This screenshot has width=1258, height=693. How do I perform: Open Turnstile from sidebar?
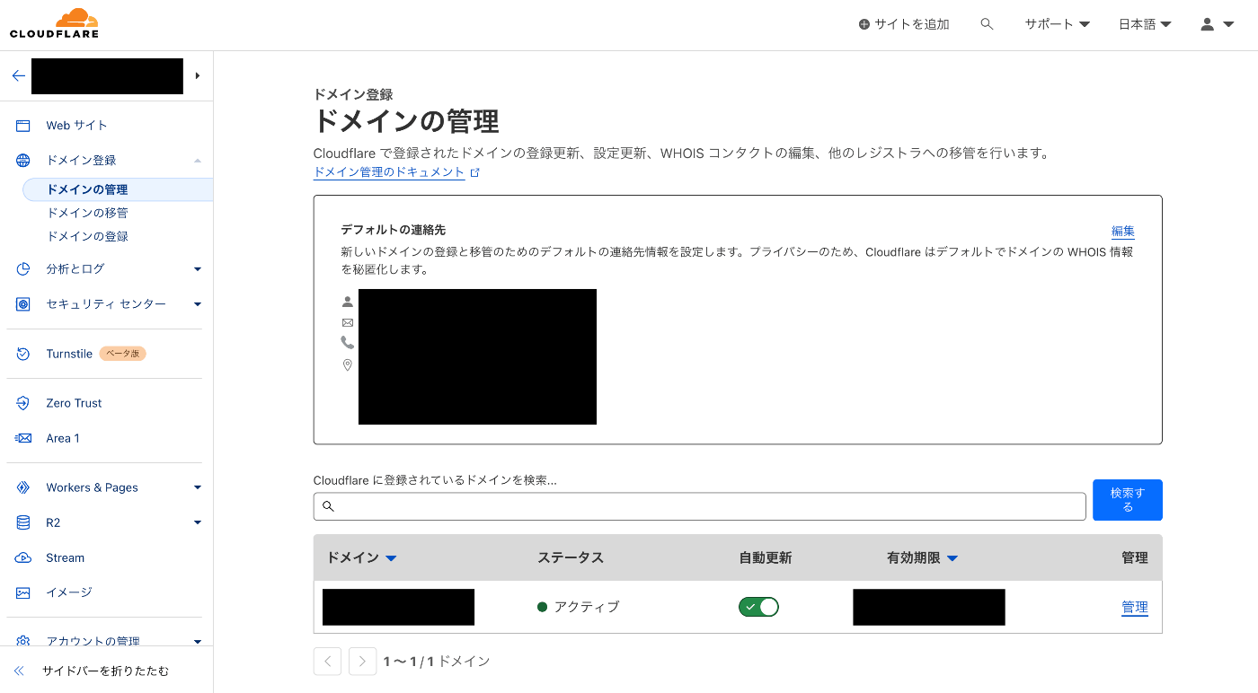[x=69, y=354]
